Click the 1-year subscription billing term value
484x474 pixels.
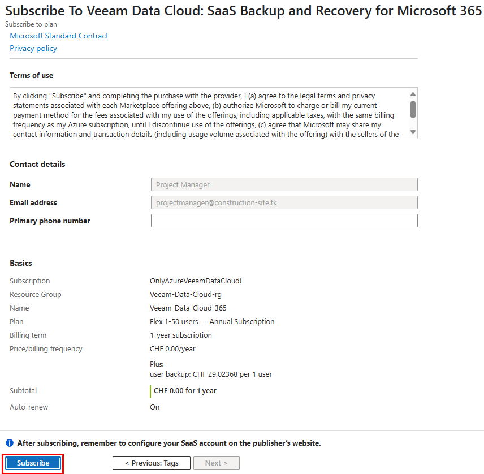pyautogui.click(x=181, y=335)
